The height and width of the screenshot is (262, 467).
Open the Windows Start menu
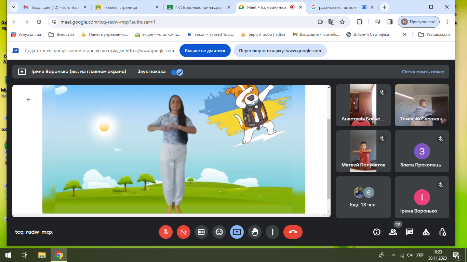pyautogui.click(x=8, y=255)
